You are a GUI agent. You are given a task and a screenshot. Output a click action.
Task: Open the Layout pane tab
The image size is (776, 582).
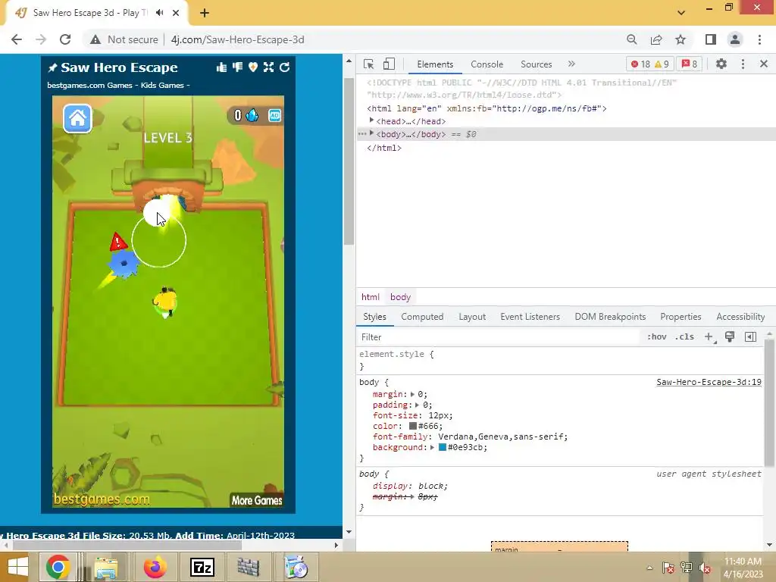tap(472, 317)
